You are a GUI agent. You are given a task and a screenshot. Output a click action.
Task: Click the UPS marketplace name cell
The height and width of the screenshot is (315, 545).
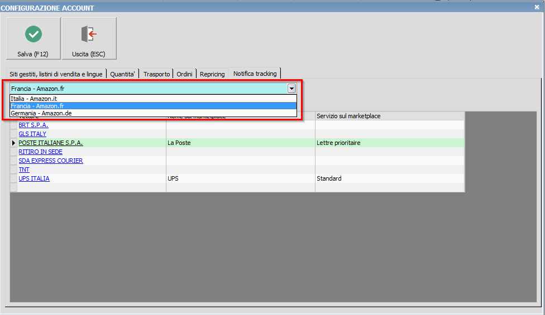tap(241, 178)
